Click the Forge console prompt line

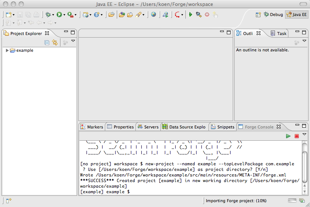(105, 192)
